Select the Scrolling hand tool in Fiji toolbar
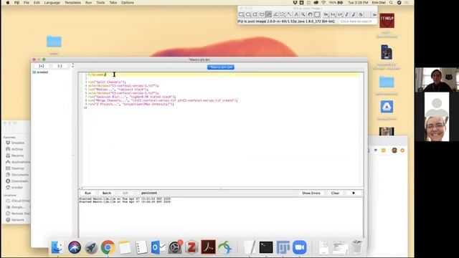This screenshot has height=258, width=459. click(310, 14)
